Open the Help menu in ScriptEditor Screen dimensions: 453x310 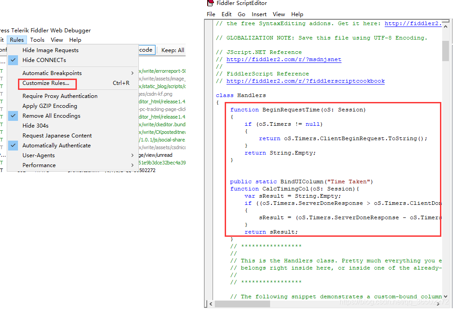pyautogui.click(x=297, y=14)
